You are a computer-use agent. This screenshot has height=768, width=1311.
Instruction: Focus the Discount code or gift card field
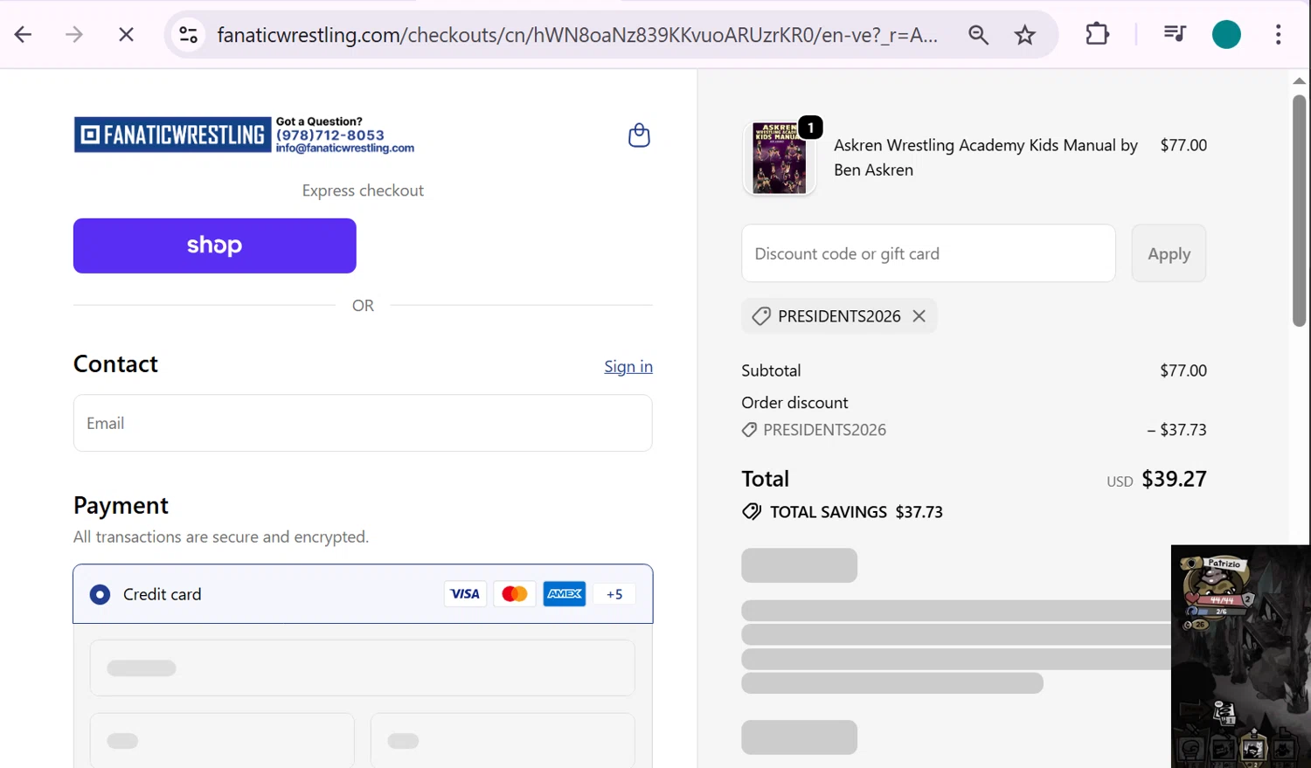point(928,253)
